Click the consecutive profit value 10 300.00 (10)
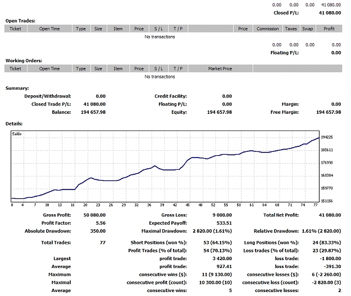 [x=216, y=283]
